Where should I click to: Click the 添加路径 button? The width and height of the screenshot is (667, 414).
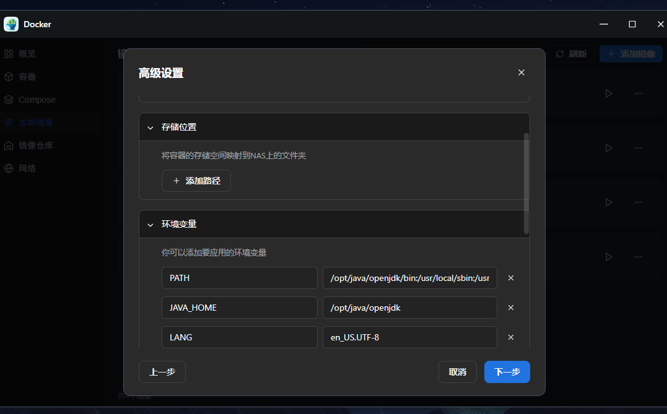pos(196,181)
